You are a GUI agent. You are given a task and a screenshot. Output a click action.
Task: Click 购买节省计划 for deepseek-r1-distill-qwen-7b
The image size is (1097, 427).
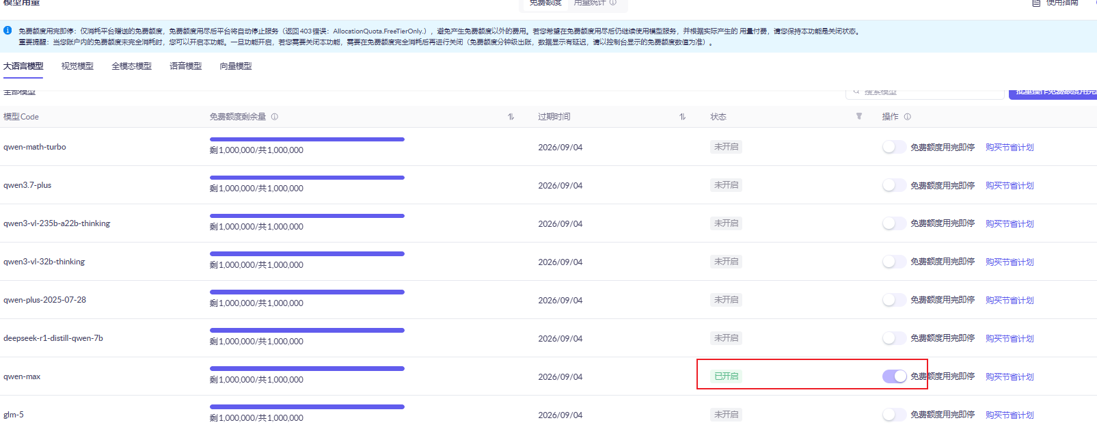click(1010, 339)
